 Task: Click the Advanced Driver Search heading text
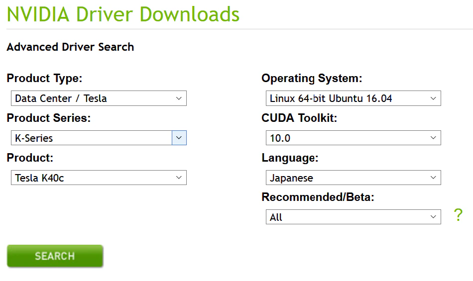70,47
